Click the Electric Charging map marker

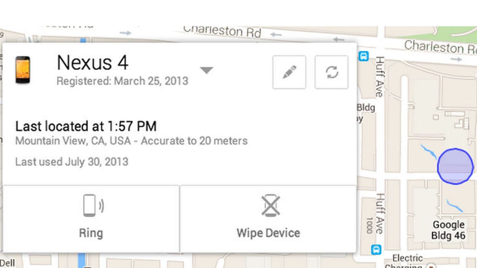[430, 266]
